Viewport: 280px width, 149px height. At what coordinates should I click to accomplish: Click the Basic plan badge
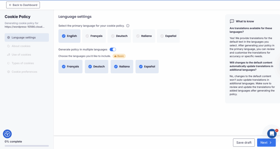click(x=119, y=56)
